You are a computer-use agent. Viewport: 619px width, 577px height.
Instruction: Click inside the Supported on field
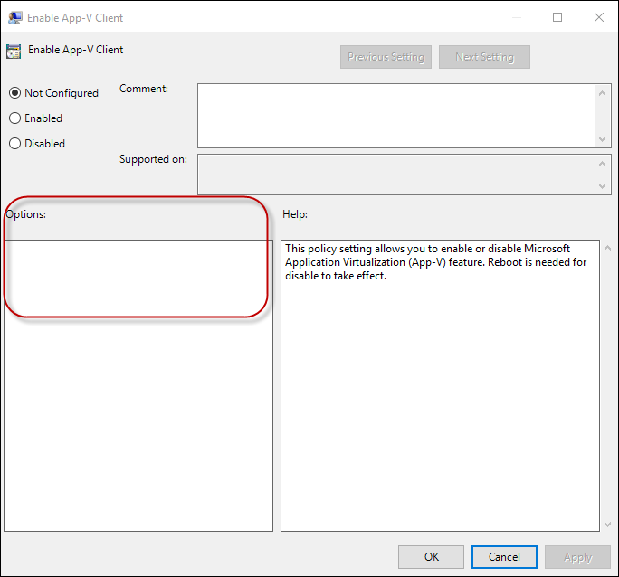396,174
